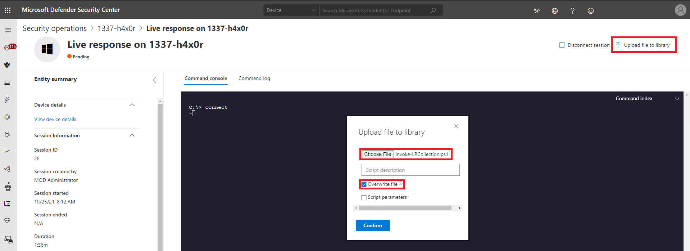Click Microsoft Defender Security Center title
Screen dimensions: 690x251
pos(71,10)
